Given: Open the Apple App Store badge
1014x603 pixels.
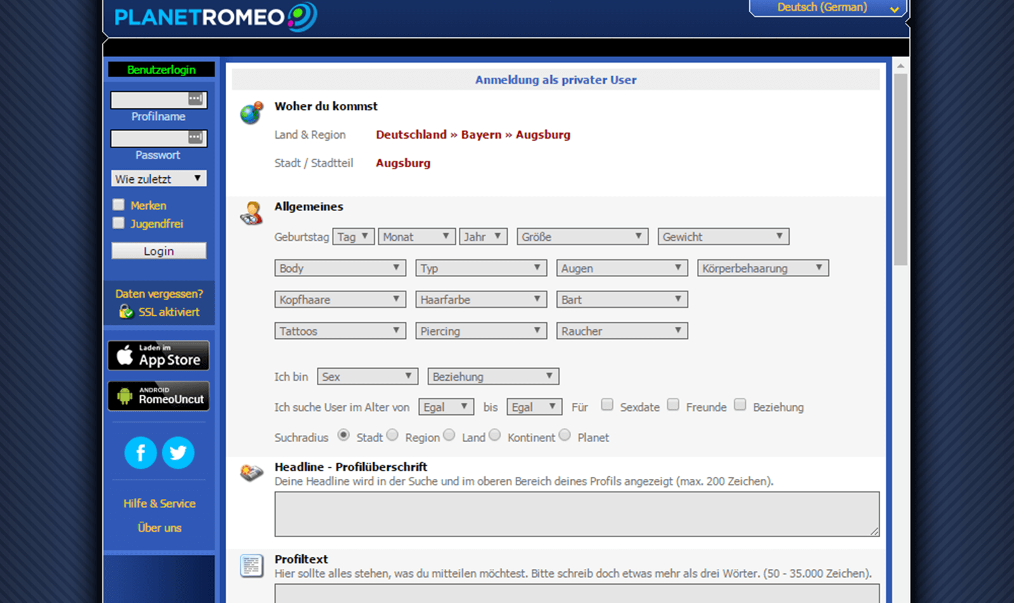Looking at the screenshot, I should coord(158,355).
